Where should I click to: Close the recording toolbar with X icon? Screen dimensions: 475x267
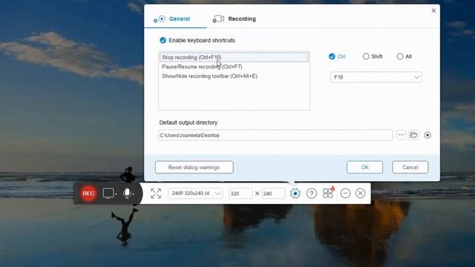(x=360, y=193)
